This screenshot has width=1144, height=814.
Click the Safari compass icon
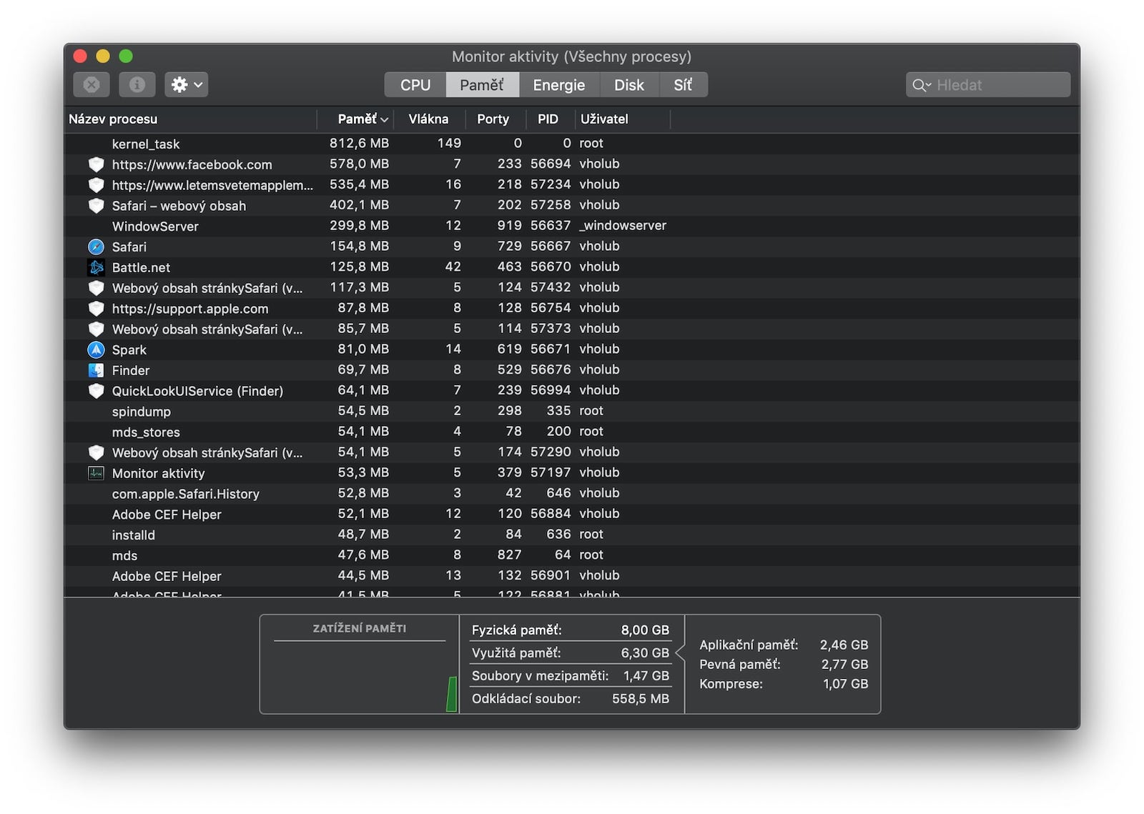96,247
